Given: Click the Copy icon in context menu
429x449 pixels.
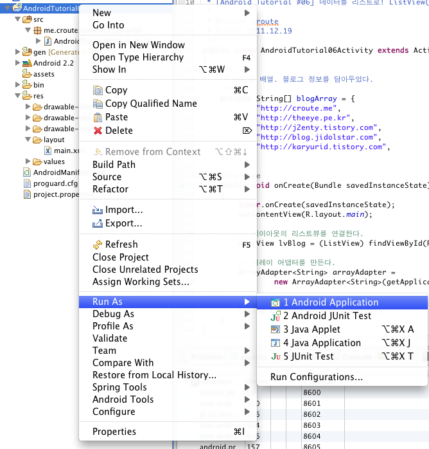Looking at the screenshot, I should point(98,90).
